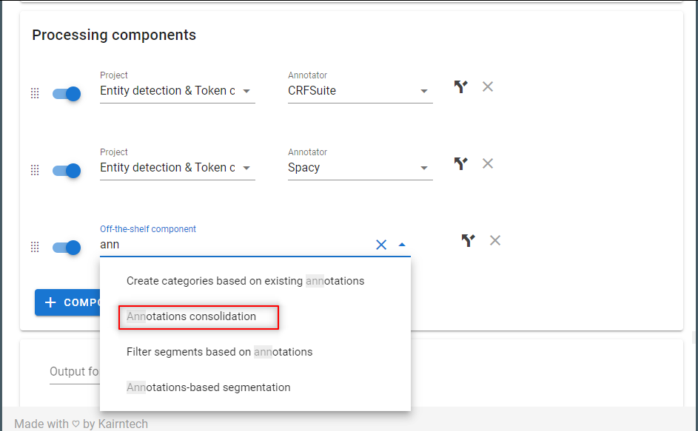The image size is (698, 431).
Task: Click the branch icon on CRFSuite row
Action: 460,86
